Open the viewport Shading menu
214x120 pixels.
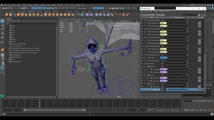(x=66, y=19)
